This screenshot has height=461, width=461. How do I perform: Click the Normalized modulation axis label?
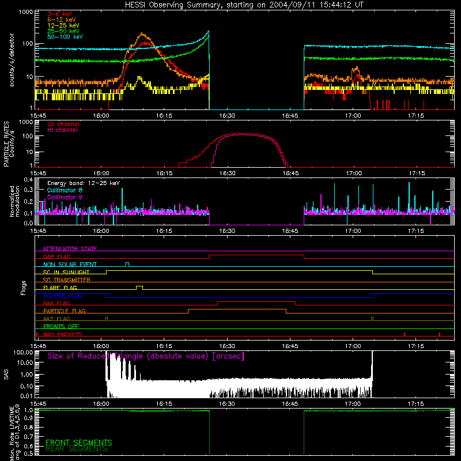(14, 201)
